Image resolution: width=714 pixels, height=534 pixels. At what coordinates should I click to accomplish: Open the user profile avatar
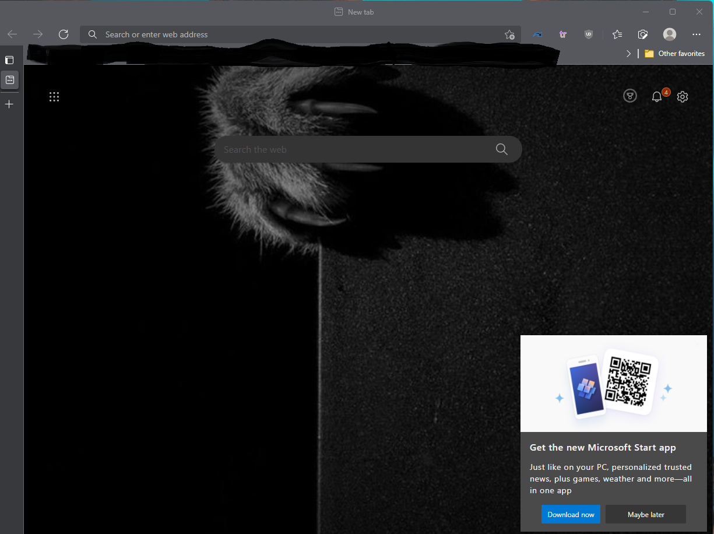coord(670,34)
